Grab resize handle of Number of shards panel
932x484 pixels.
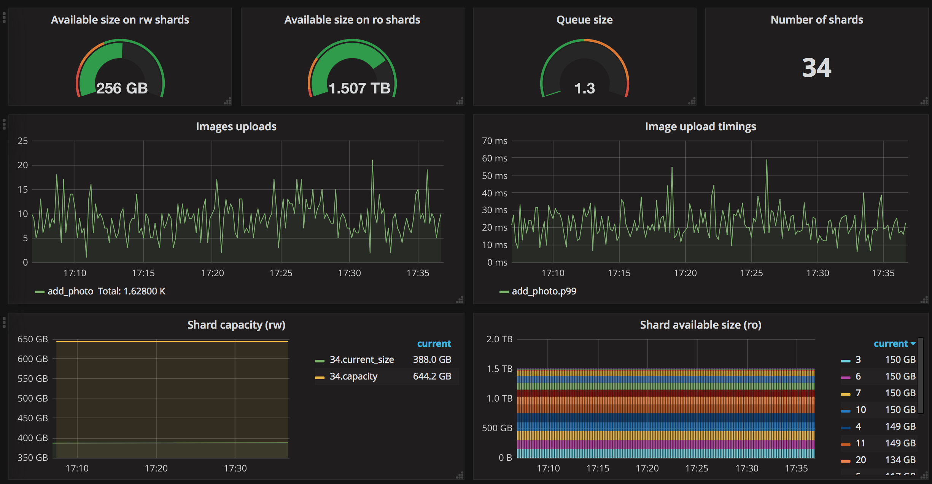924,101
